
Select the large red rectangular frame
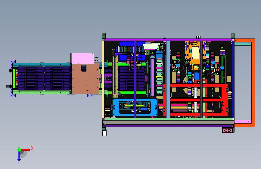(x=195, y=100)
